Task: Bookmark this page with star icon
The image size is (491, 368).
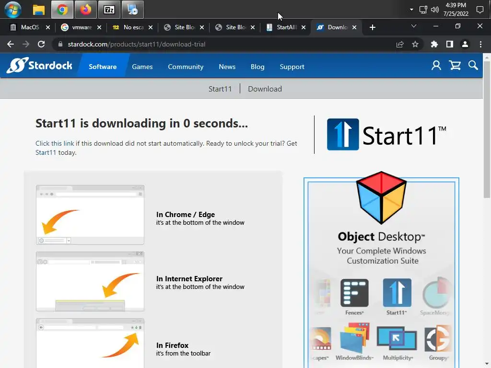Action: [x=415, y=44]
